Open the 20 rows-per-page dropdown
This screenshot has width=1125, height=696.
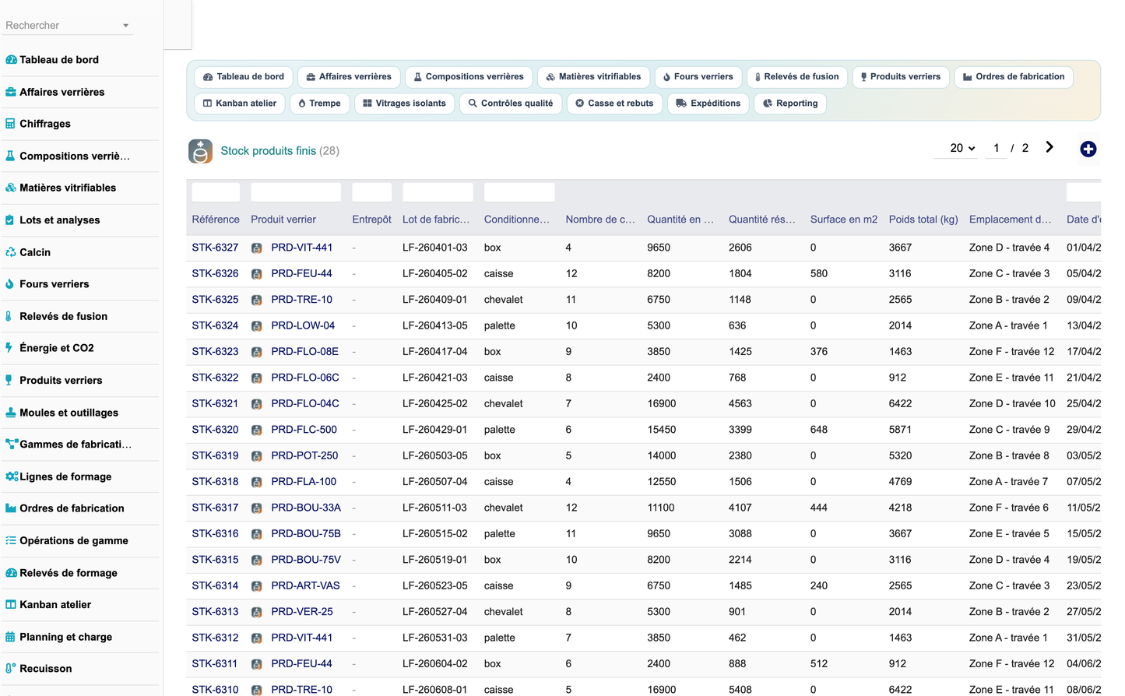click(962, 148)
